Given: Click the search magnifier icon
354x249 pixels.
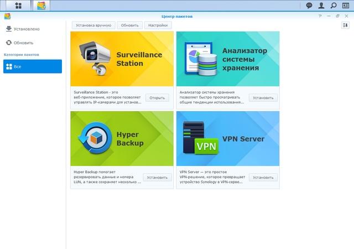Looking at the screenshot, I should [333, 6].
